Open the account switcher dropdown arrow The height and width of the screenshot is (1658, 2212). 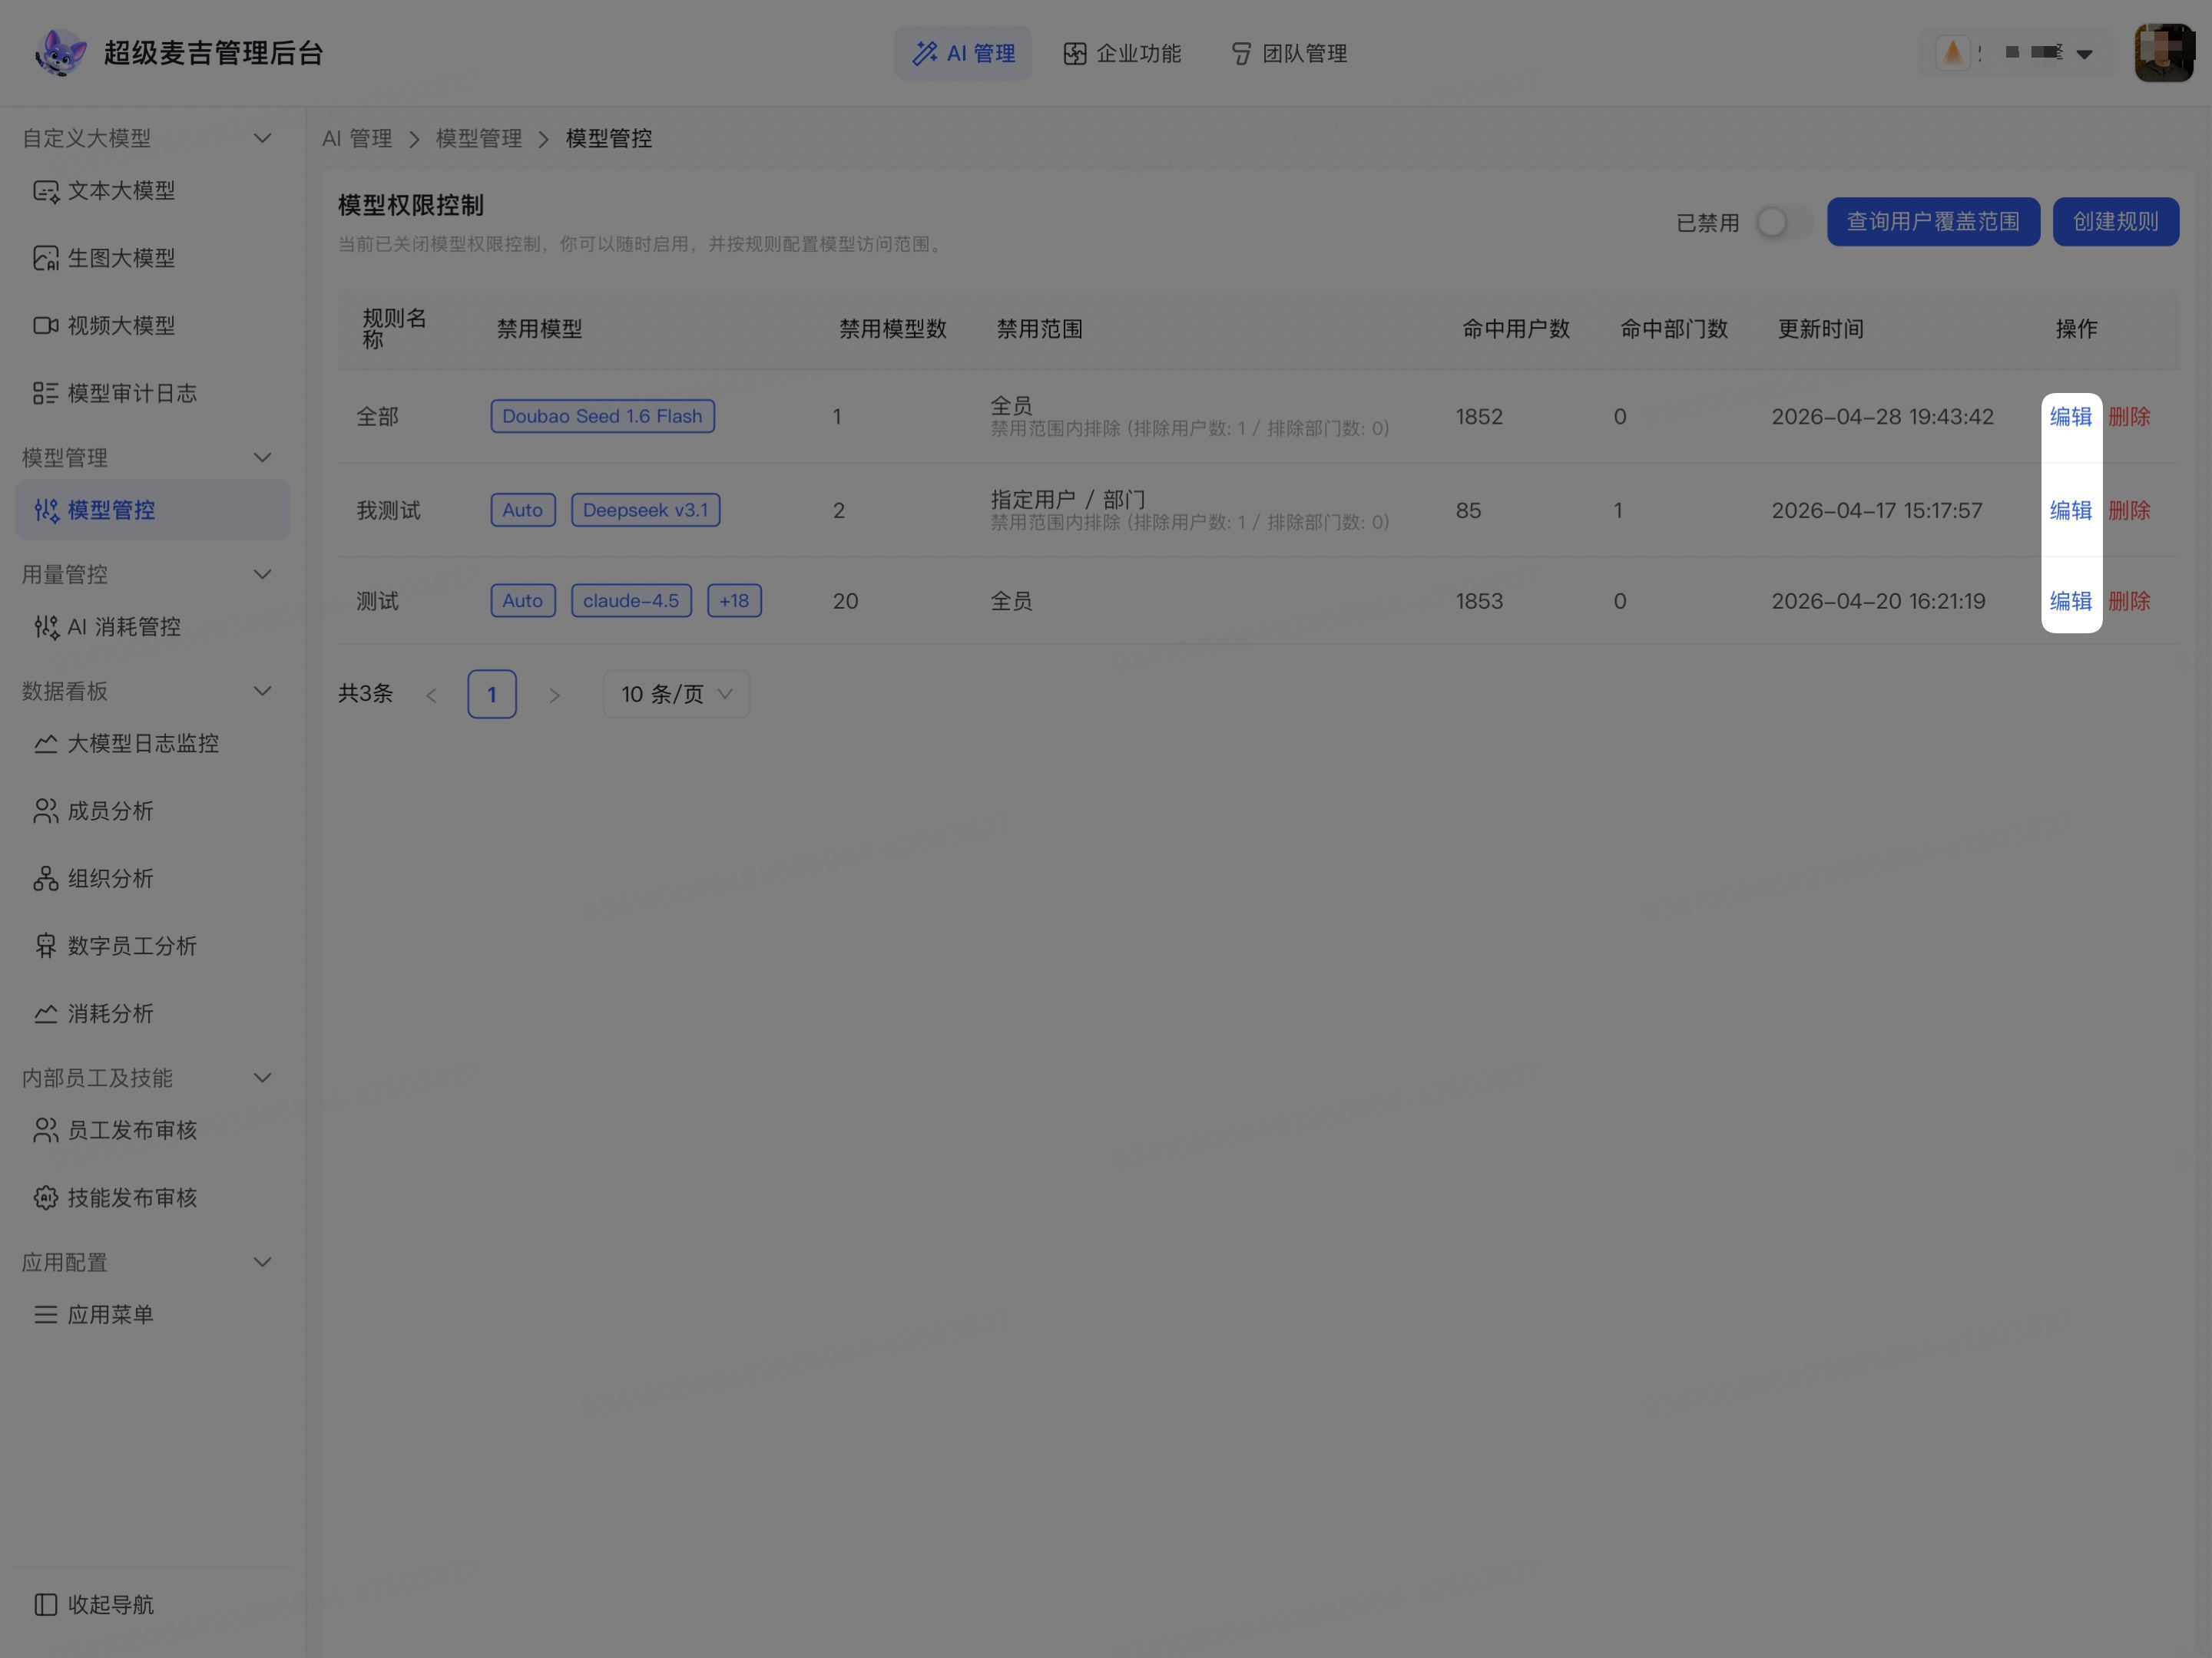2084,54
